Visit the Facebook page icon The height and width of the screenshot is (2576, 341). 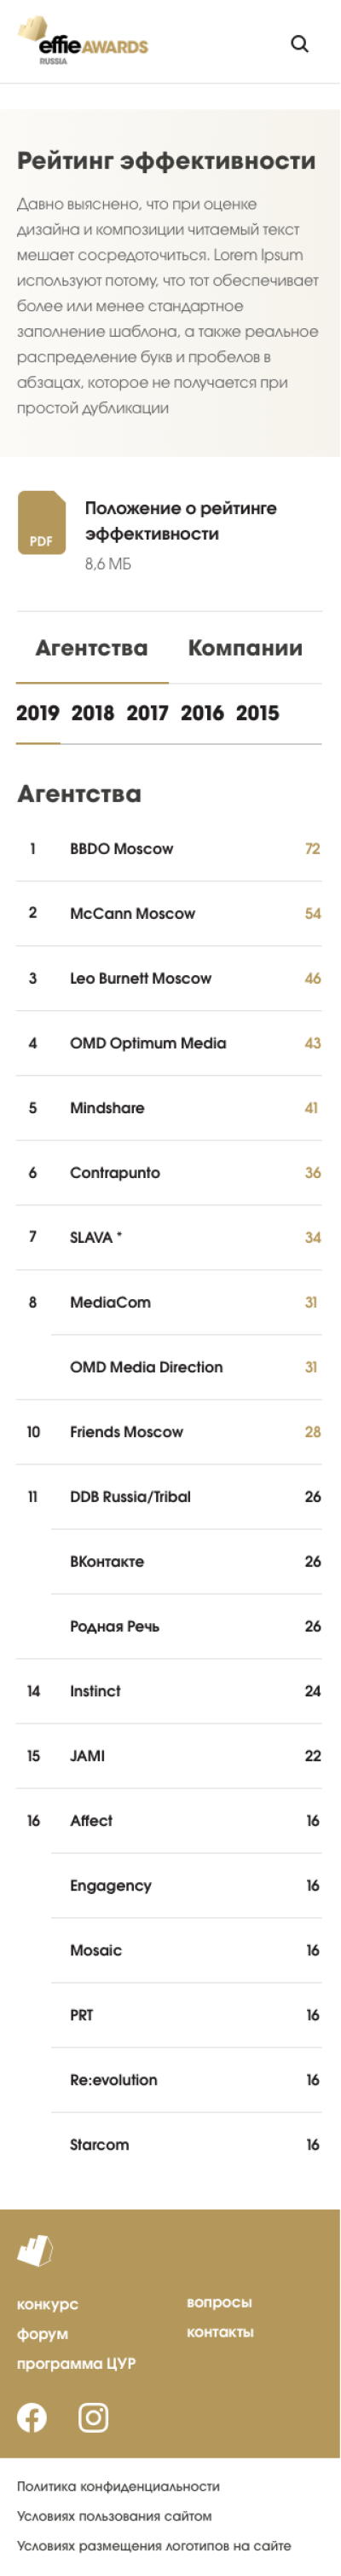pyautogui.click(x=32, y=2417)
